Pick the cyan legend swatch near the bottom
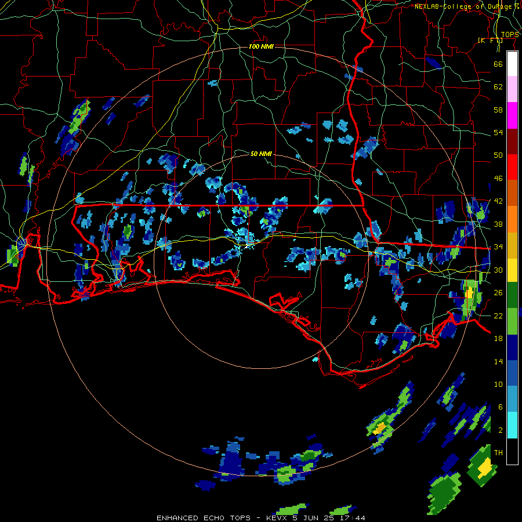This screenshot has width=522, height=522. tap(512, 425)
